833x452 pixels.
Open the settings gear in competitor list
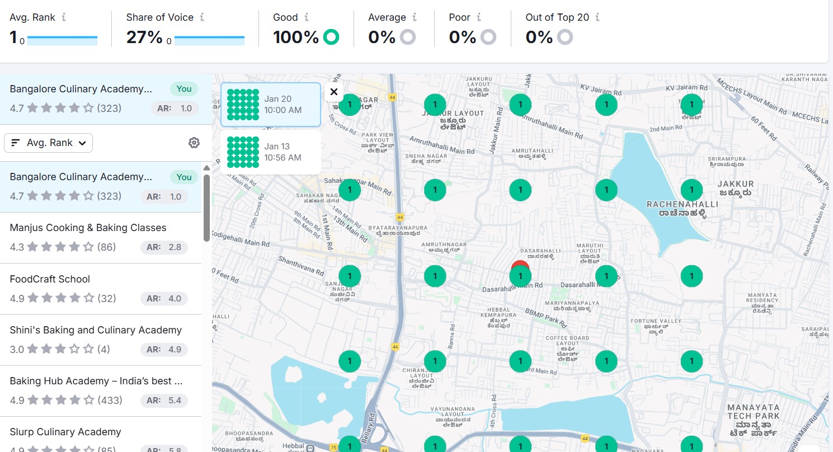tap(194, 143)
